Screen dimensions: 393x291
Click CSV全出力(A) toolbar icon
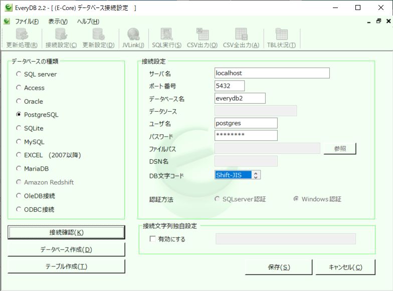241,38
